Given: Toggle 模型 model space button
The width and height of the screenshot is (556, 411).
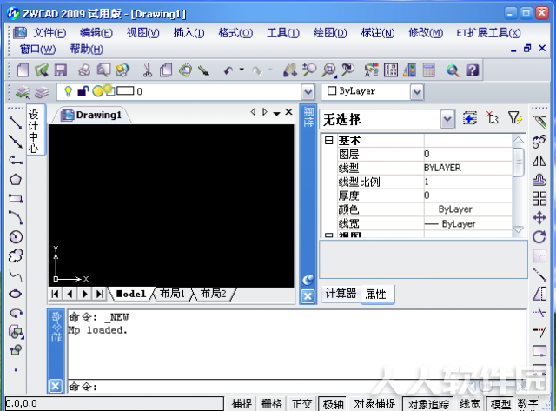Looking at the screenshot, I should tap(500, 403).
